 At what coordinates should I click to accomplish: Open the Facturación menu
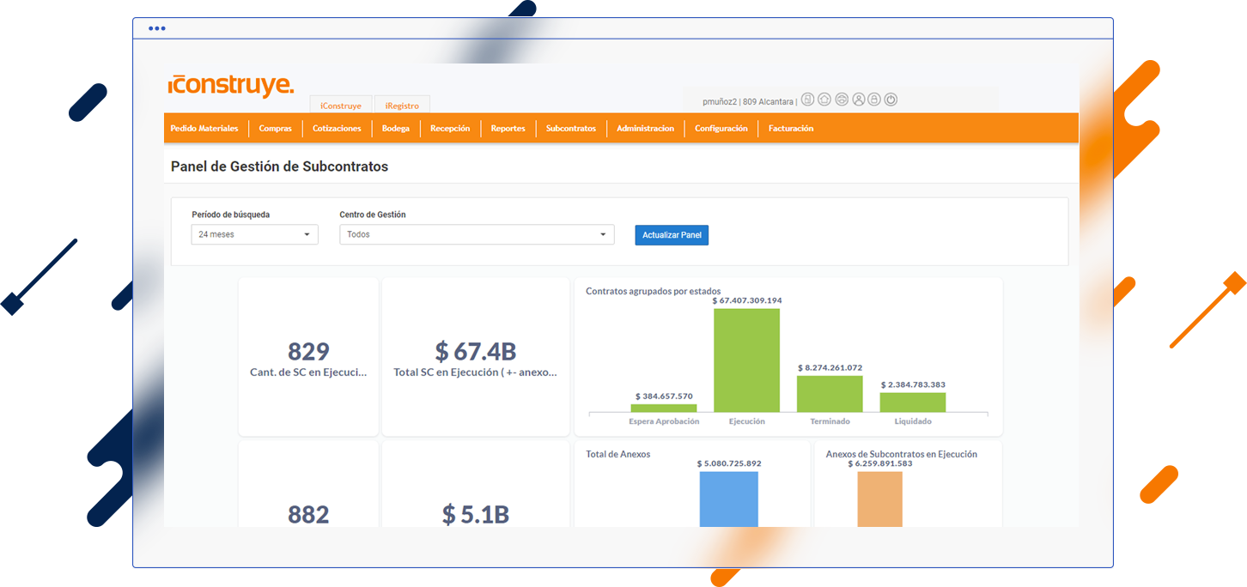pos(791,129)
